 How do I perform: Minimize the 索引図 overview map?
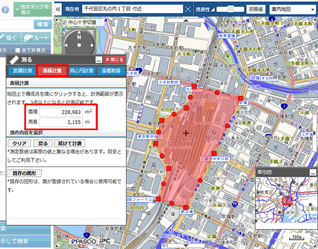coord(313,172)
